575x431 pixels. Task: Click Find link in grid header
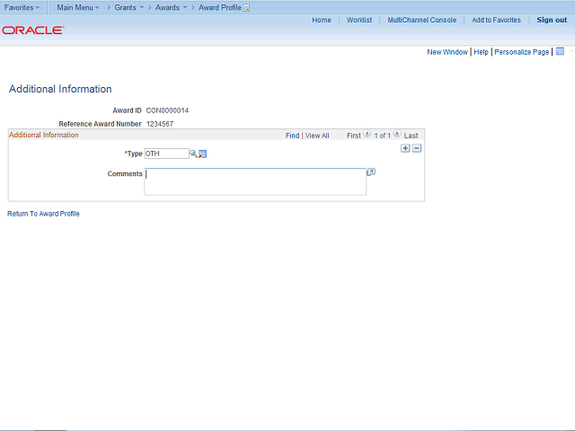292,136
